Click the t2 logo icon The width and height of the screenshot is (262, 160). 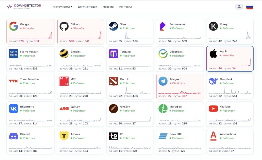113,136
